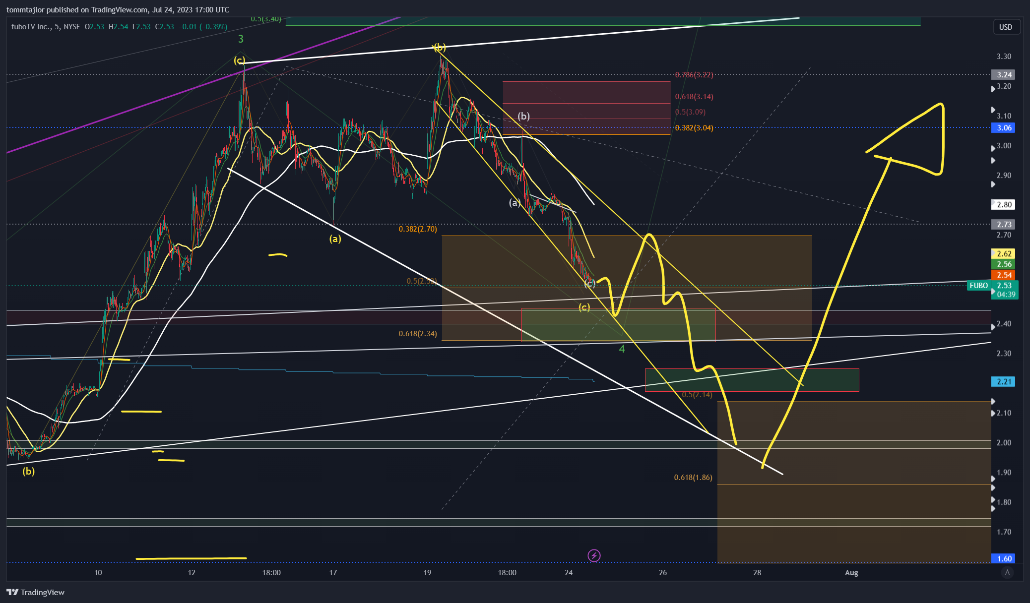Click the -0.01 (-0.39%) change value
Viewport: 1030px width, 603px height.
203,26
